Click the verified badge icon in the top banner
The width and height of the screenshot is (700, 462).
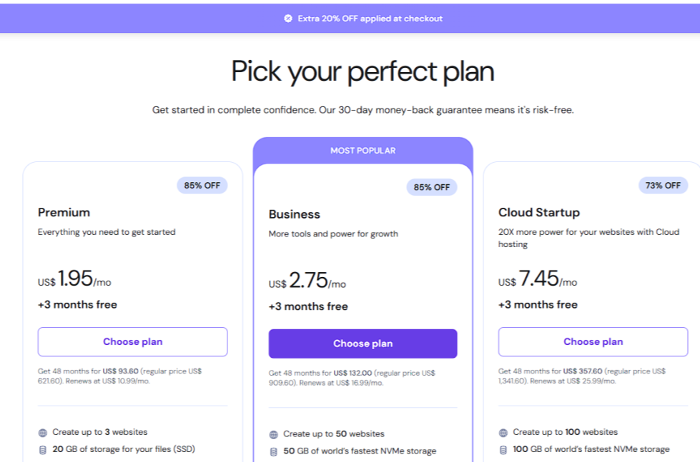[x=288, y=19]
